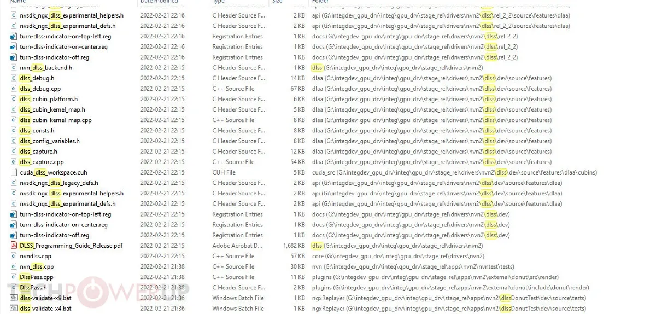Select nvsdk_ngx_dlss_experimental_helpers.h name in the dev row
The width and height of the screenshot is (656, 314).
72,193
